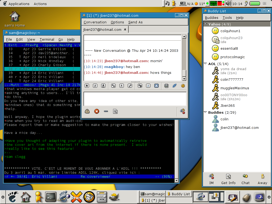Viewport: 272px width, 204px height.
Task: Toggle underline text formatting in conversation
Action: 103,86
